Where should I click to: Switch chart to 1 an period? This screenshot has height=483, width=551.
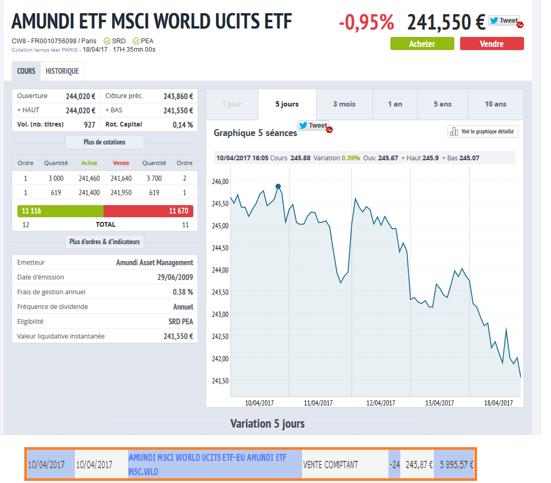pos(395,104)
